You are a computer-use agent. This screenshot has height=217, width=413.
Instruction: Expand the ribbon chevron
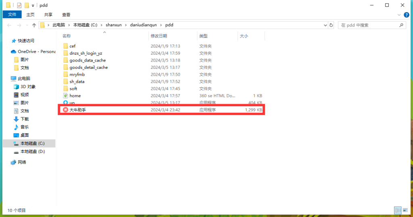pos(399,15)
